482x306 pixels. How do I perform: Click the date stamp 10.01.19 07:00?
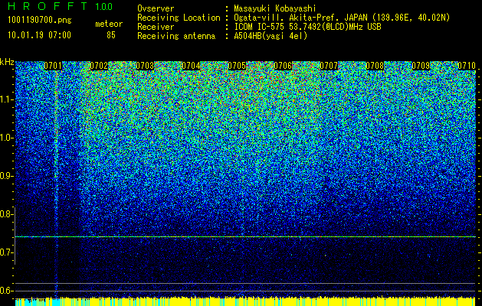click(x=39, y=35)
